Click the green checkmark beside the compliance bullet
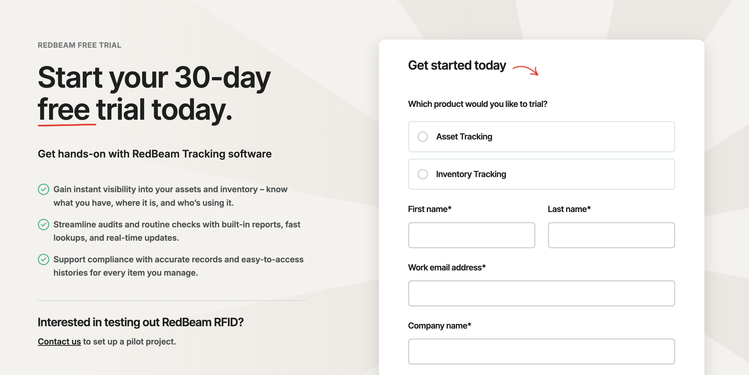The height and width of the screenshot is (375, 749). tap(43, 259)
